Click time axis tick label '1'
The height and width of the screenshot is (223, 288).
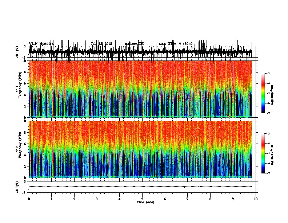coord(51,199)
